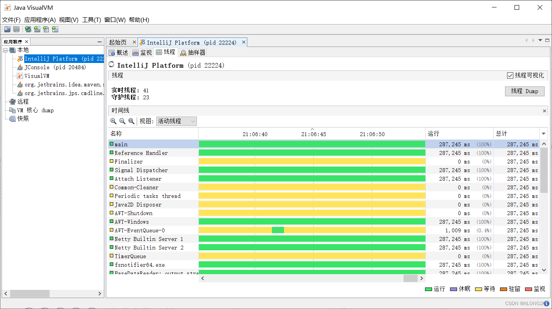The image size is (552, 309).
Task: Select the AWT-EventQueue-0 thread row
Action: (x=139, y=230)
